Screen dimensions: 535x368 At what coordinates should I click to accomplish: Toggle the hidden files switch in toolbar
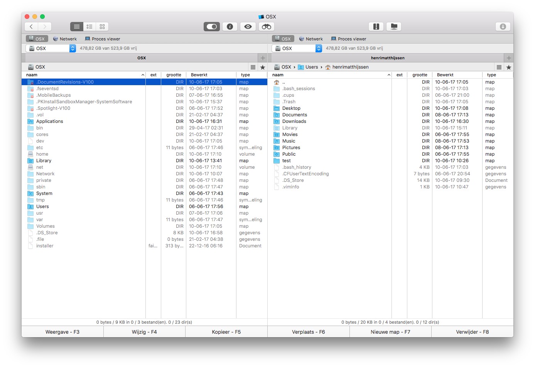point(212,27)
